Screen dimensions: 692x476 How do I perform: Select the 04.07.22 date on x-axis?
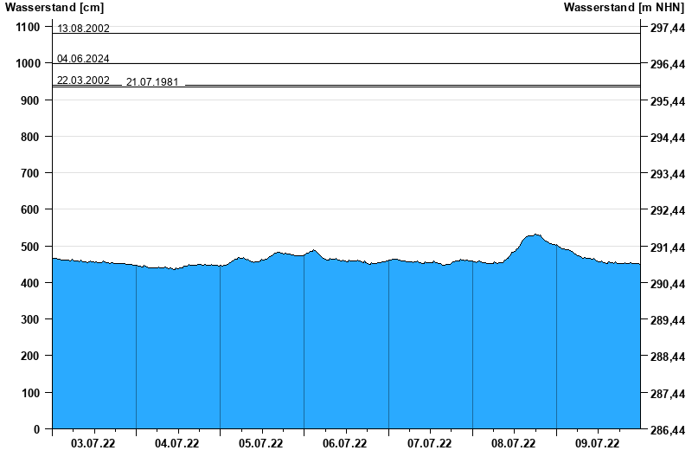177,444
